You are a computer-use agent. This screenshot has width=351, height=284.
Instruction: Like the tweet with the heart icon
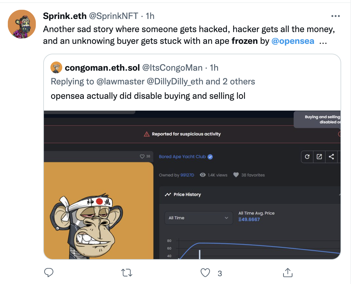tap(205, 273)
